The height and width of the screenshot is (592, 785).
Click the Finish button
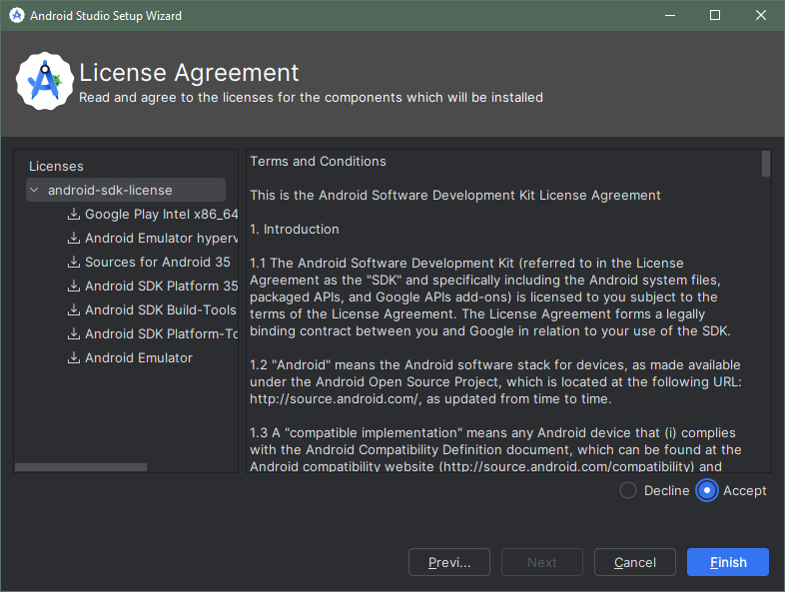point(728,562)
